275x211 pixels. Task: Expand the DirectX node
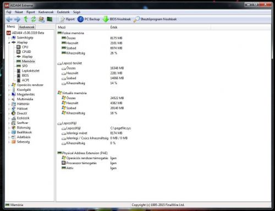click(x=9, y=113)
